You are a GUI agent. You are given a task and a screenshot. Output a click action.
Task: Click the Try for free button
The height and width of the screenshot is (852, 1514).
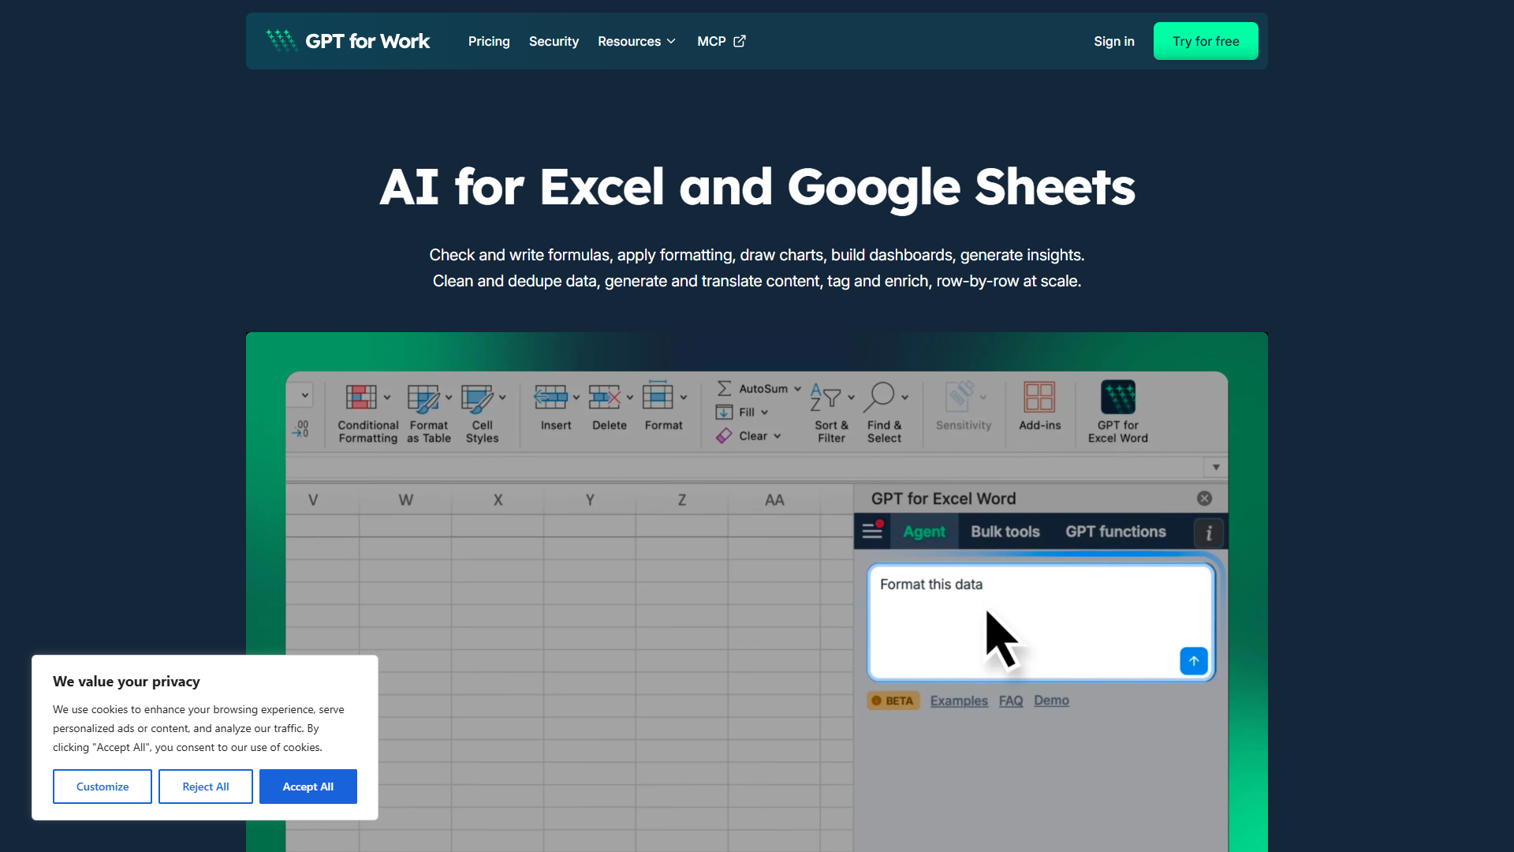point(1206,41)
